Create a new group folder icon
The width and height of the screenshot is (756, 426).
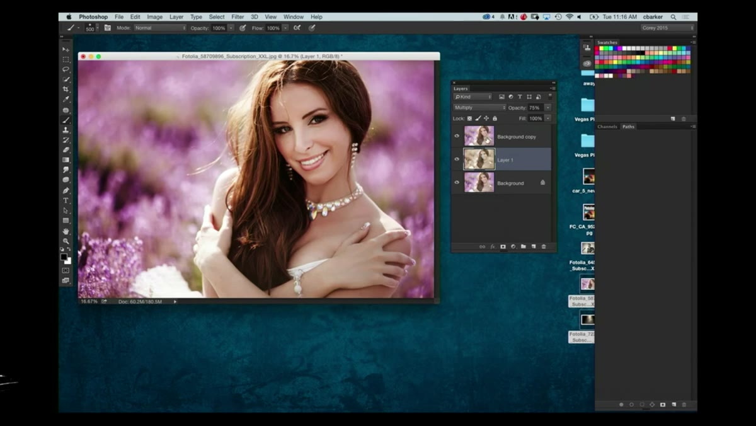(x=523, y=246)
